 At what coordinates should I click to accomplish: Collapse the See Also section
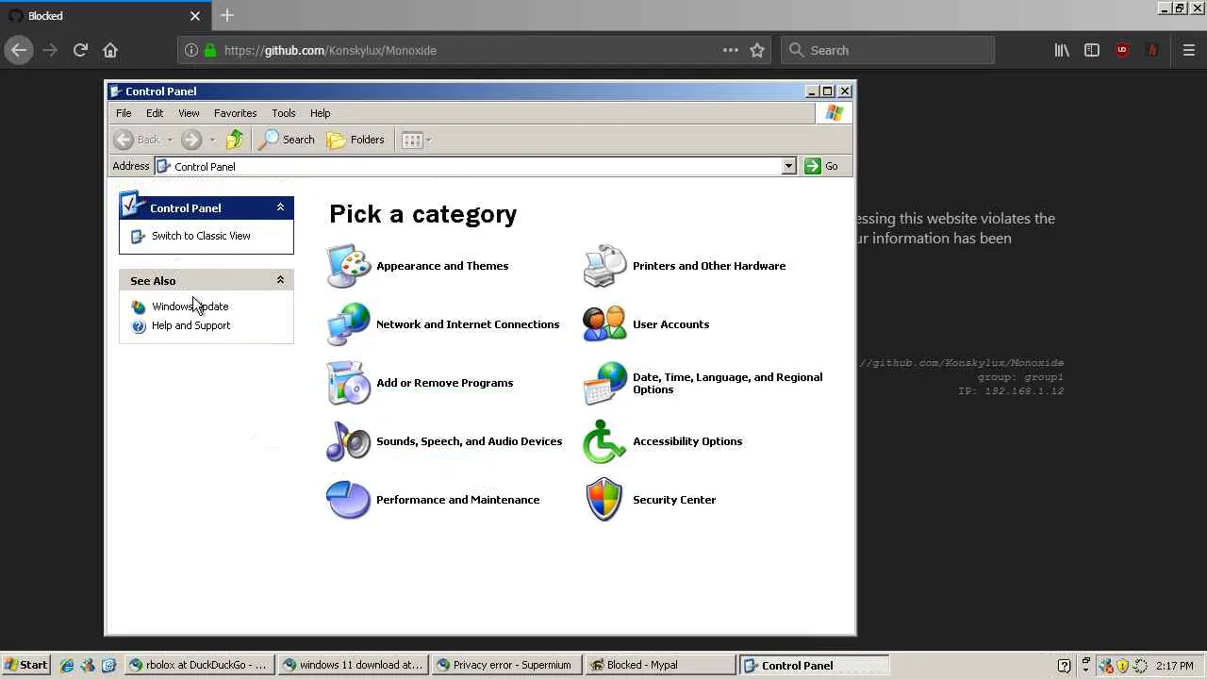click(280, 280)
